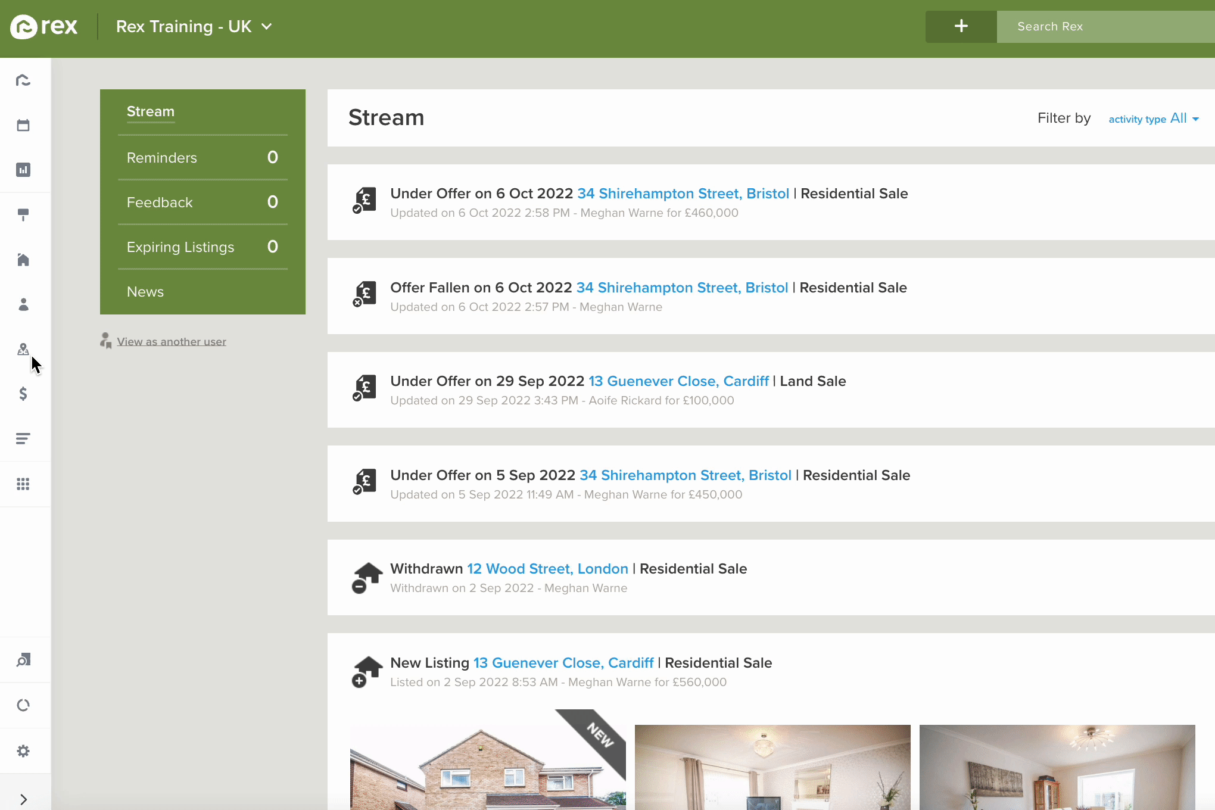Viewport: 1215px width, 810px height.
Task: Click the Offer Fallen icon
Action: (x=364, y=294)
